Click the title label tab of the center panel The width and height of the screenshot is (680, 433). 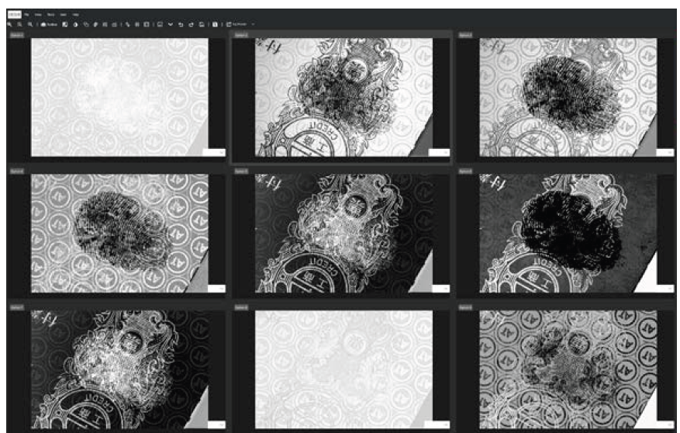(241, 171)
